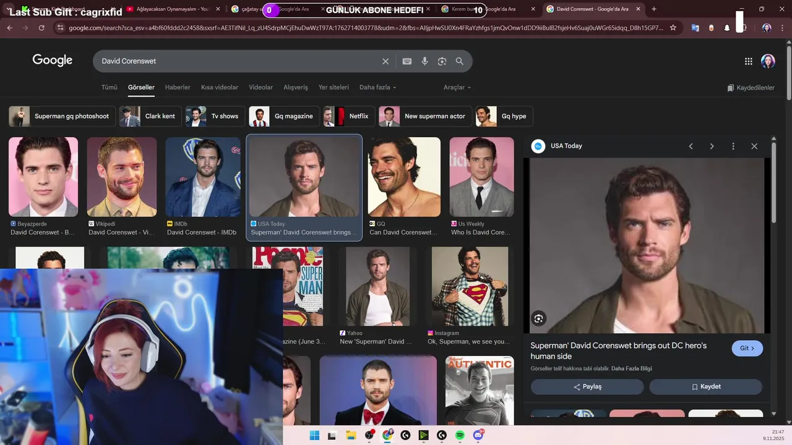Open Daha Fazla Bilgi copyright link

[631, 369]
